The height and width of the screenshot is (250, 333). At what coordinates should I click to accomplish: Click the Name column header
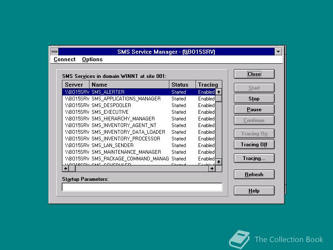(129, 85)
